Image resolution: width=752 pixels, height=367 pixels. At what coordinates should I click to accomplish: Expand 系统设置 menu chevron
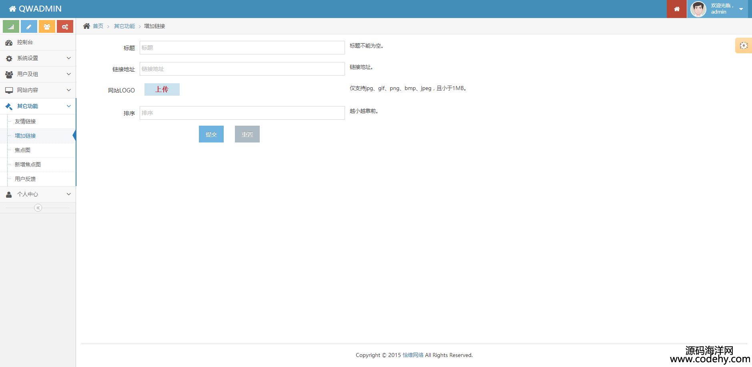(x=69, y=58)
